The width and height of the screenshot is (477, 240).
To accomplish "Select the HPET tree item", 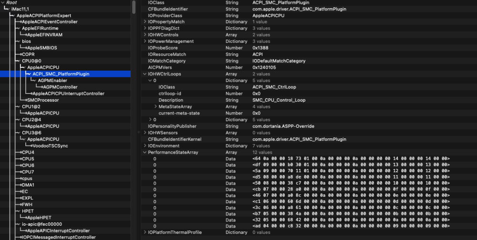I will coord(28,211).
